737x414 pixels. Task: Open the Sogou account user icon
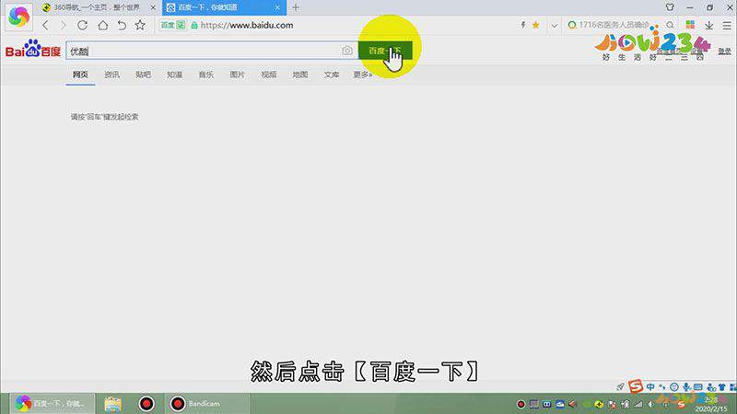click(710, 386)
